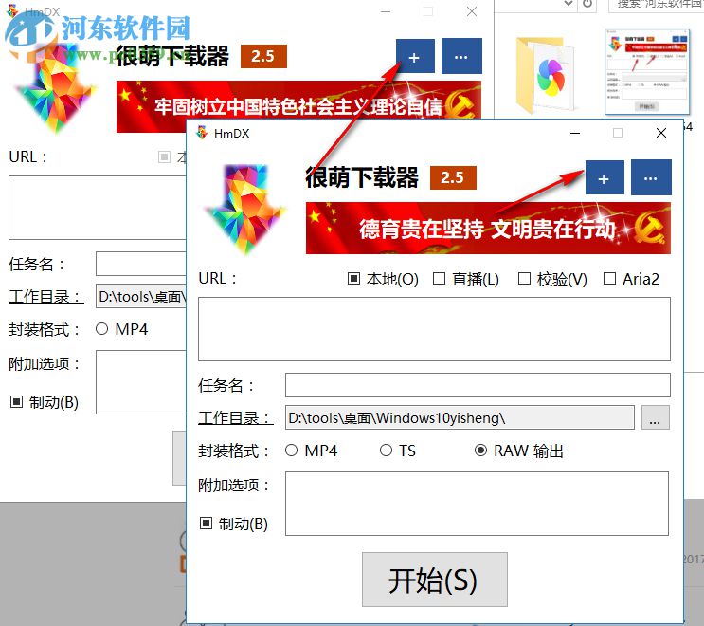Click the plus button in background HmDX window
This screenshot has width=704, height=626.
tap(415, 56)
